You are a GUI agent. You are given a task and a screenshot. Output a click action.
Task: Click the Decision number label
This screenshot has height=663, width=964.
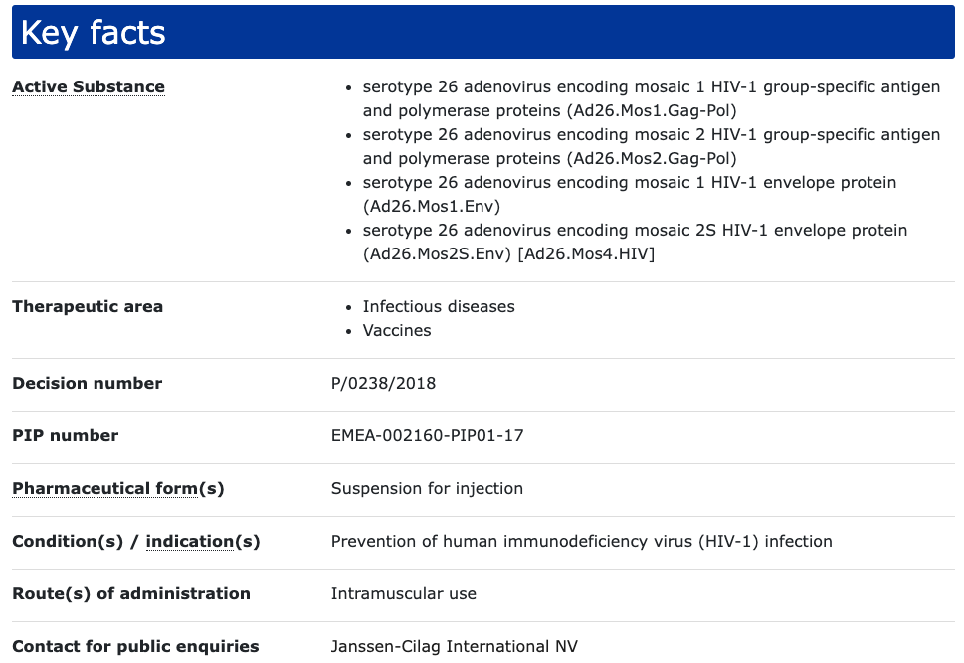(88, 384)
